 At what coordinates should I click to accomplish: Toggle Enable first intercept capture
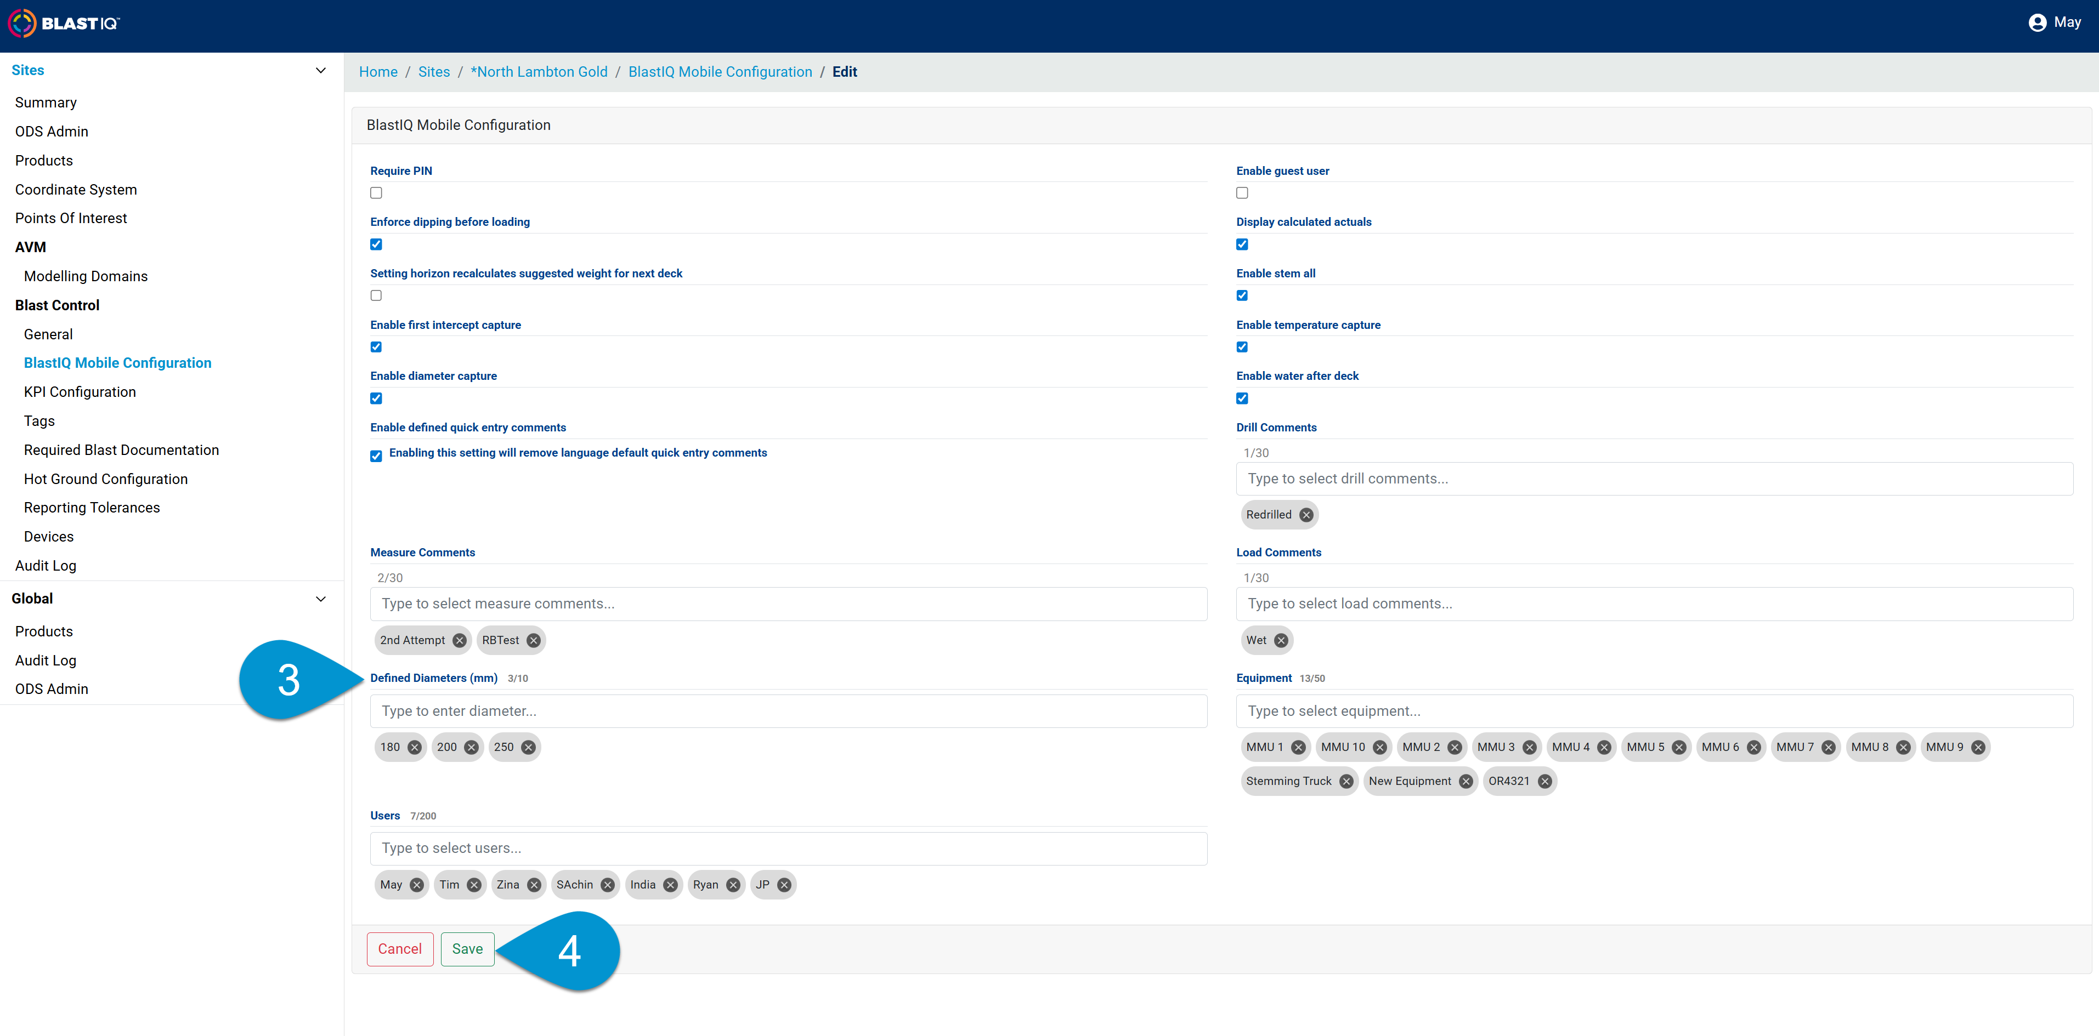coord(376,347)
